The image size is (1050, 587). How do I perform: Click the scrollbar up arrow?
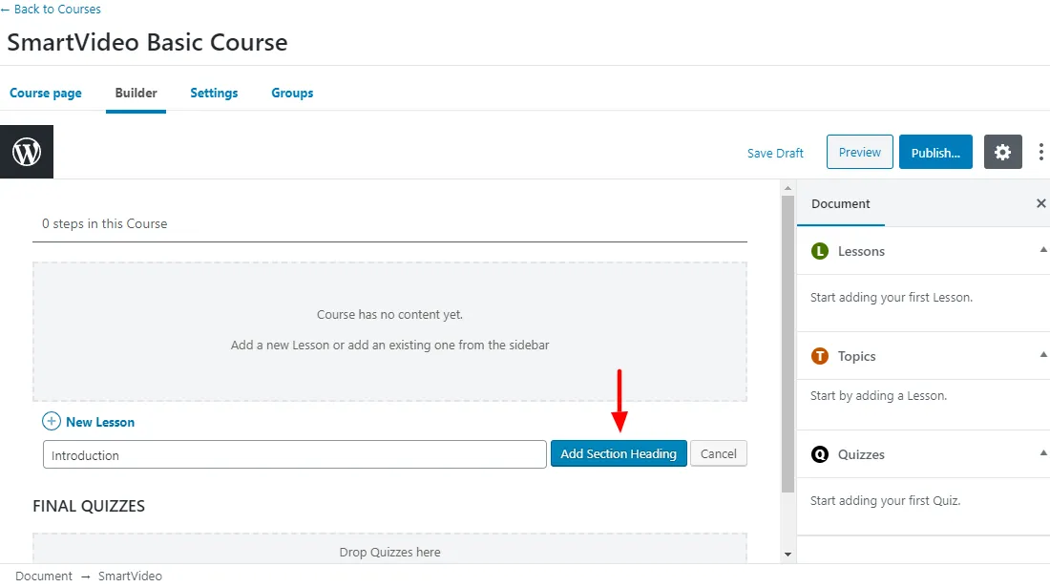(788, 189)
